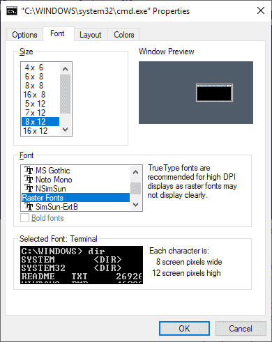
Task: Select size 6 x 8
Action: pos(40,77)
